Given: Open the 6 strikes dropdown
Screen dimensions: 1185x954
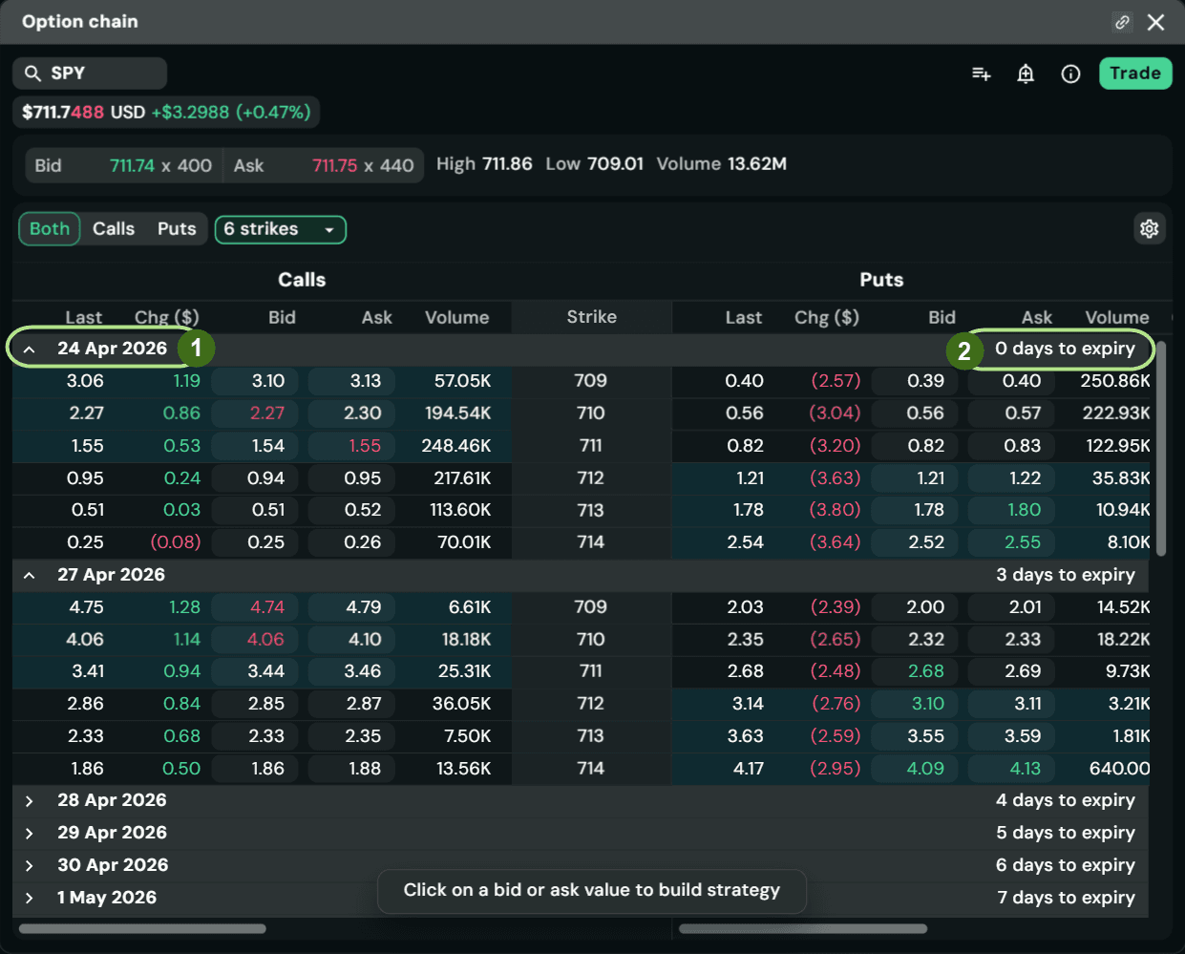Looking at the screenshot, I should click(280, 229).
